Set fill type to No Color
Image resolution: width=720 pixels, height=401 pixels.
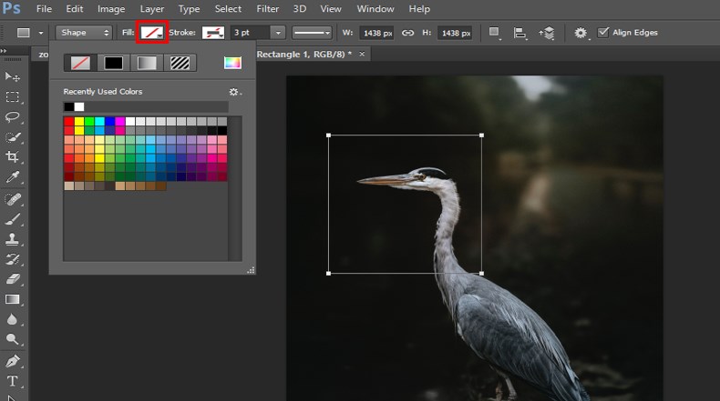(x=80, y=63)
